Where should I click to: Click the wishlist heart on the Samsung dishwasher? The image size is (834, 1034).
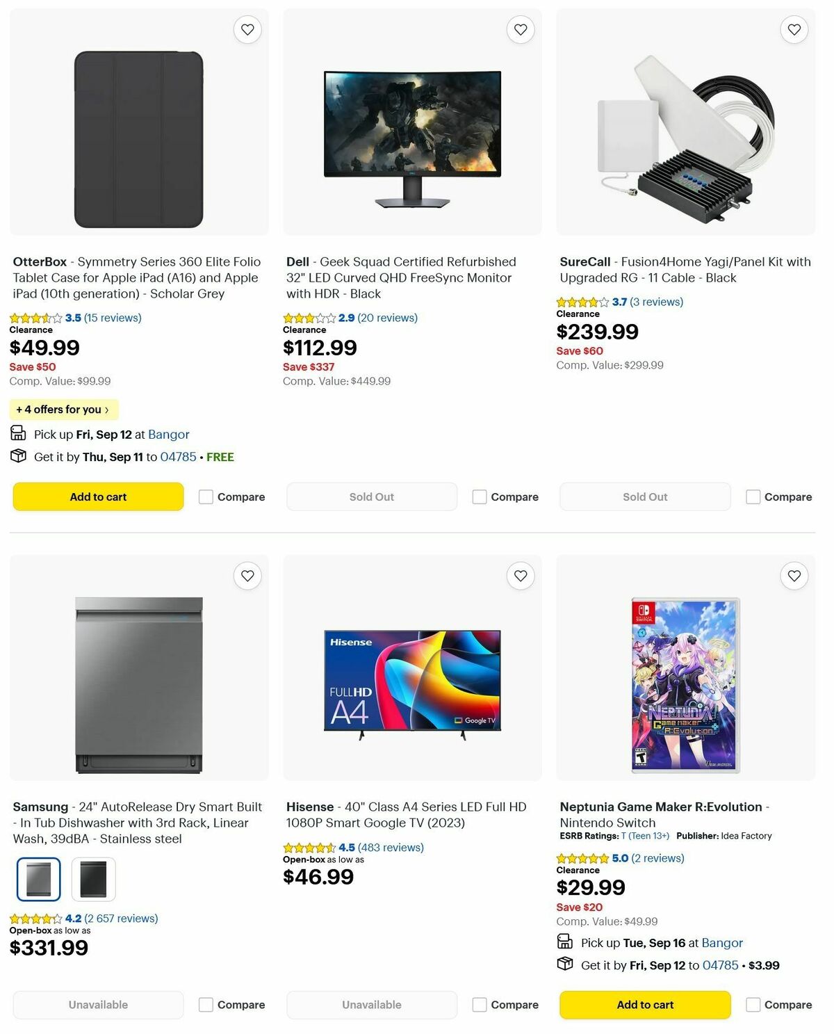point(247,576)
